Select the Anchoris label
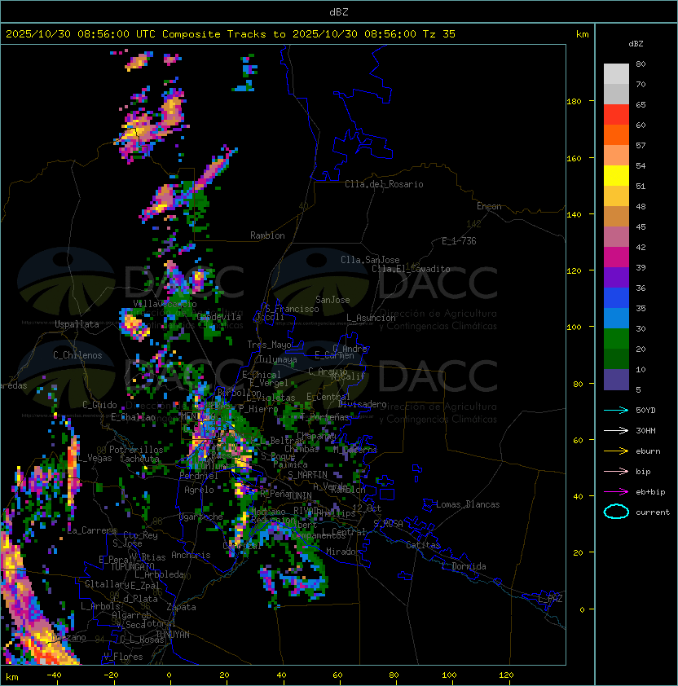The image size is (678, 686). pos(191,555)
